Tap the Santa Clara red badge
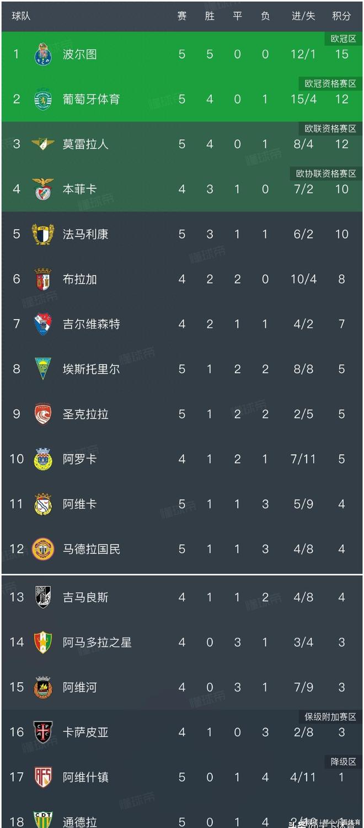 [x=42, y=414]
